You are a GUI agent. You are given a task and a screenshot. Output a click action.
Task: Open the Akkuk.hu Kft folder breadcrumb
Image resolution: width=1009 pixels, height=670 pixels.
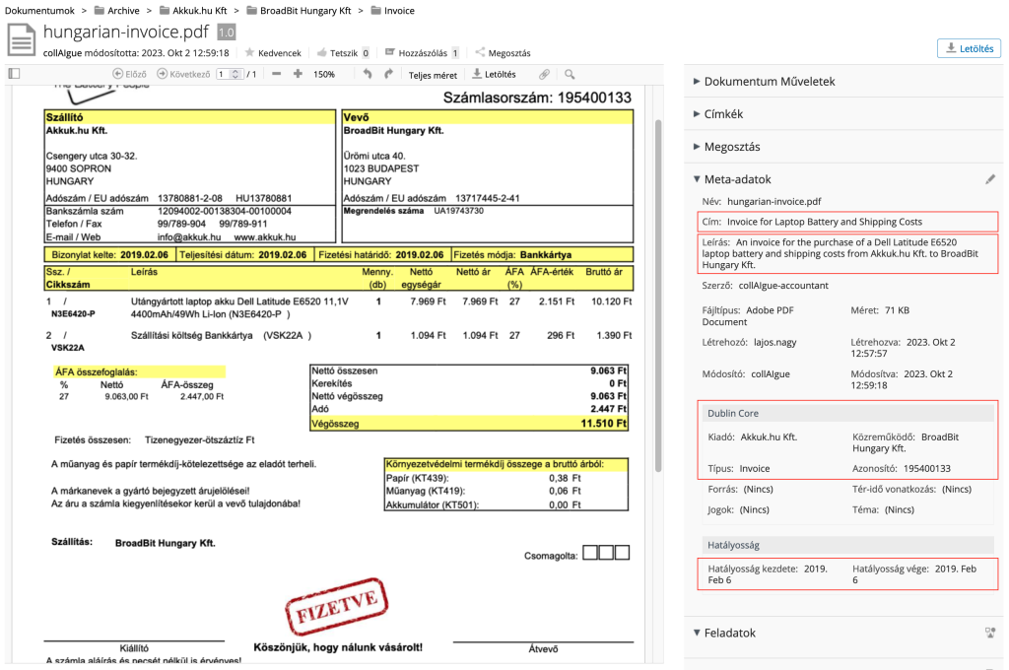pos(193,10)
